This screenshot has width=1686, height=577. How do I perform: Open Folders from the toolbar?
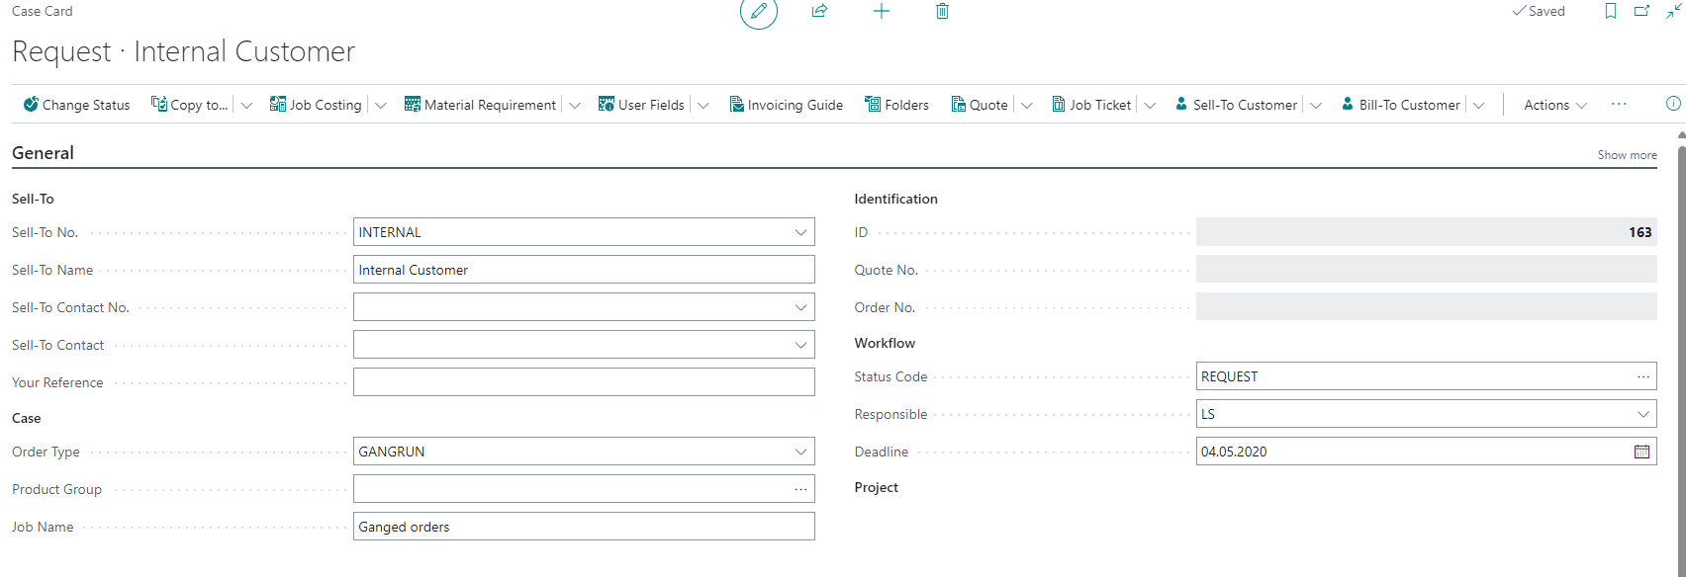(896, 105)
